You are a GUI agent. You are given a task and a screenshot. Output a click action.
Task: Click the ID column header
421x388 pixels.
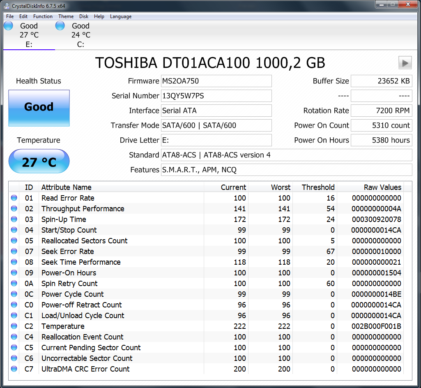point(29,187)
